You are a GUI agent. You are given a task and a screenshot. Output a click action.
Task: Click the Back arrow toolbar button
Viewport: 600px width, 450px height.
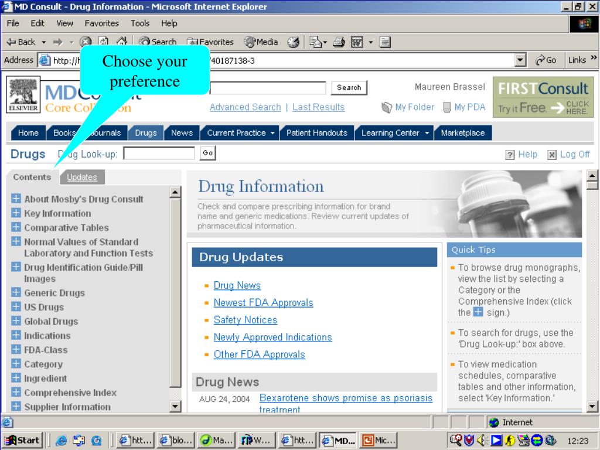[x=22, y=42]
